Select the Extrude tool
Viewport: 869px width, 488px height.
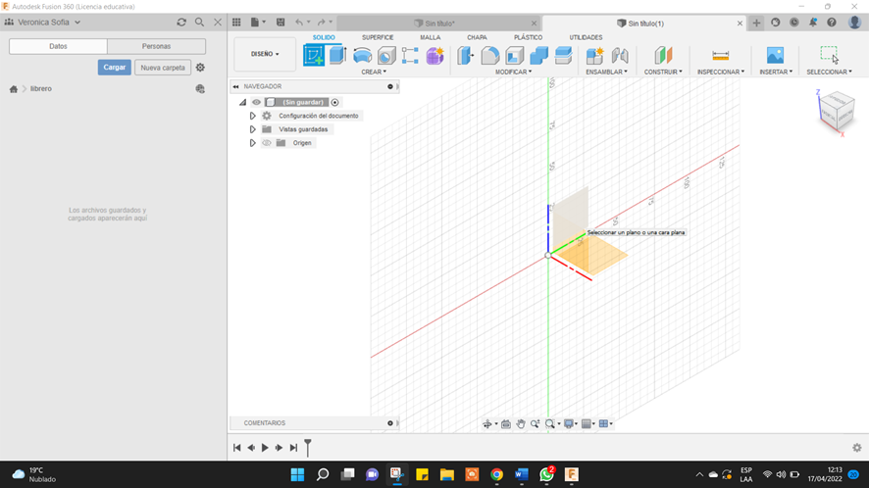(337, 56)
